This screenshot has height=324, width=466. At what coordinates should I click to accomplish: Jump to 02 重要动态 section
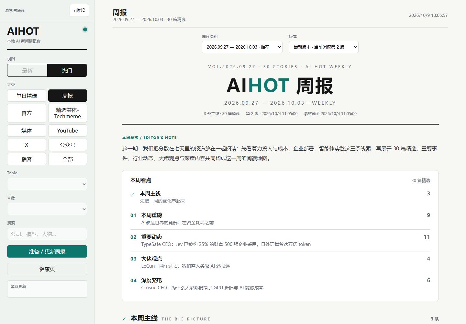coord(280,240)
